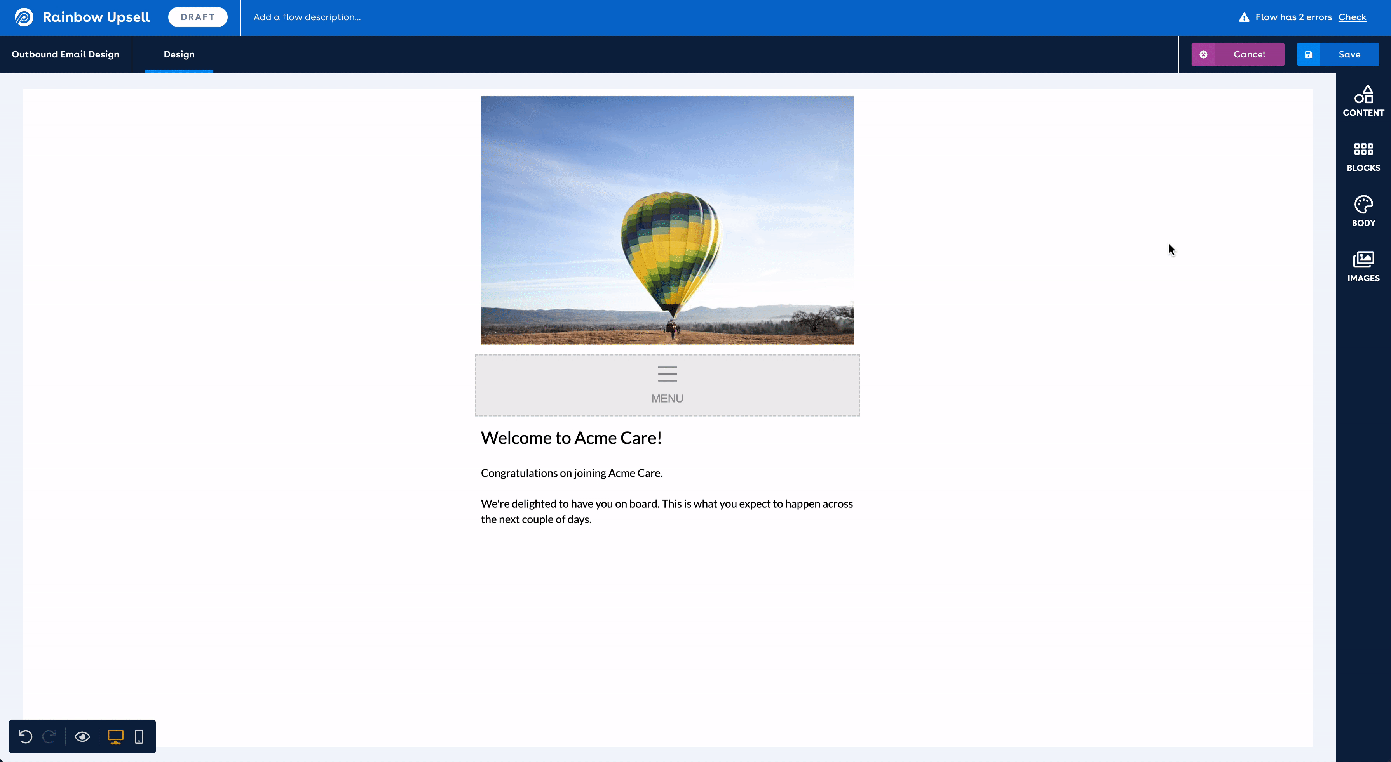
Task: Click the We're delighted to have you paragraph
Action: click(x=666, y=512)
